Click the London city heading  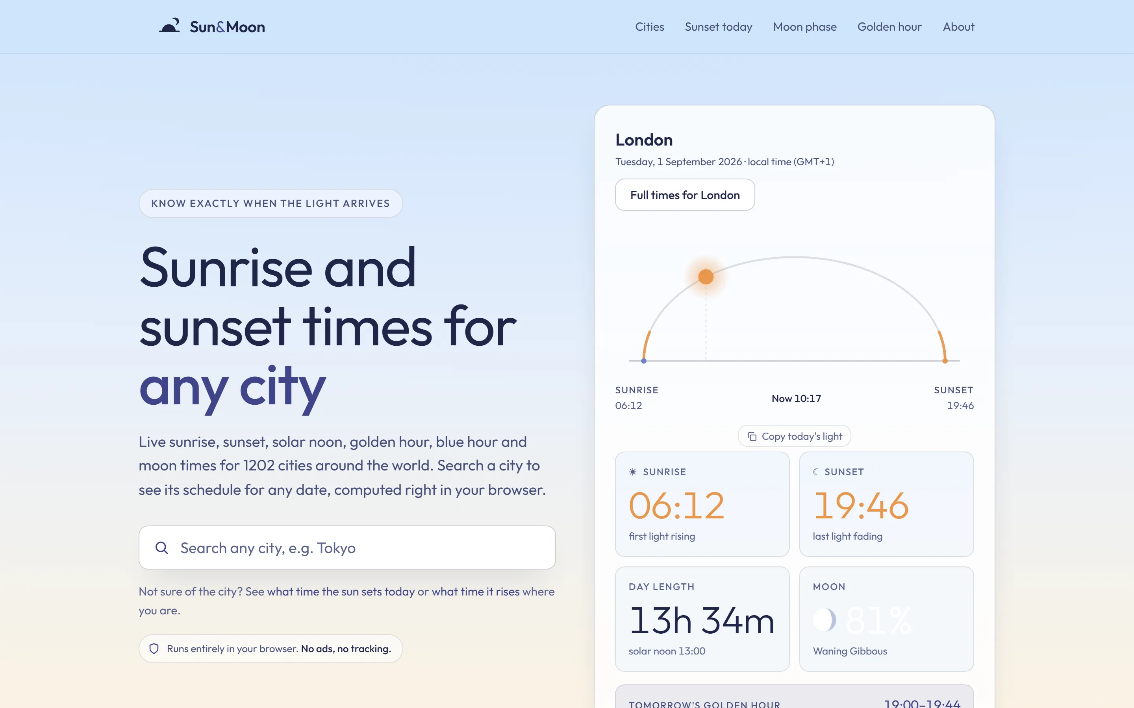point(644,140)
